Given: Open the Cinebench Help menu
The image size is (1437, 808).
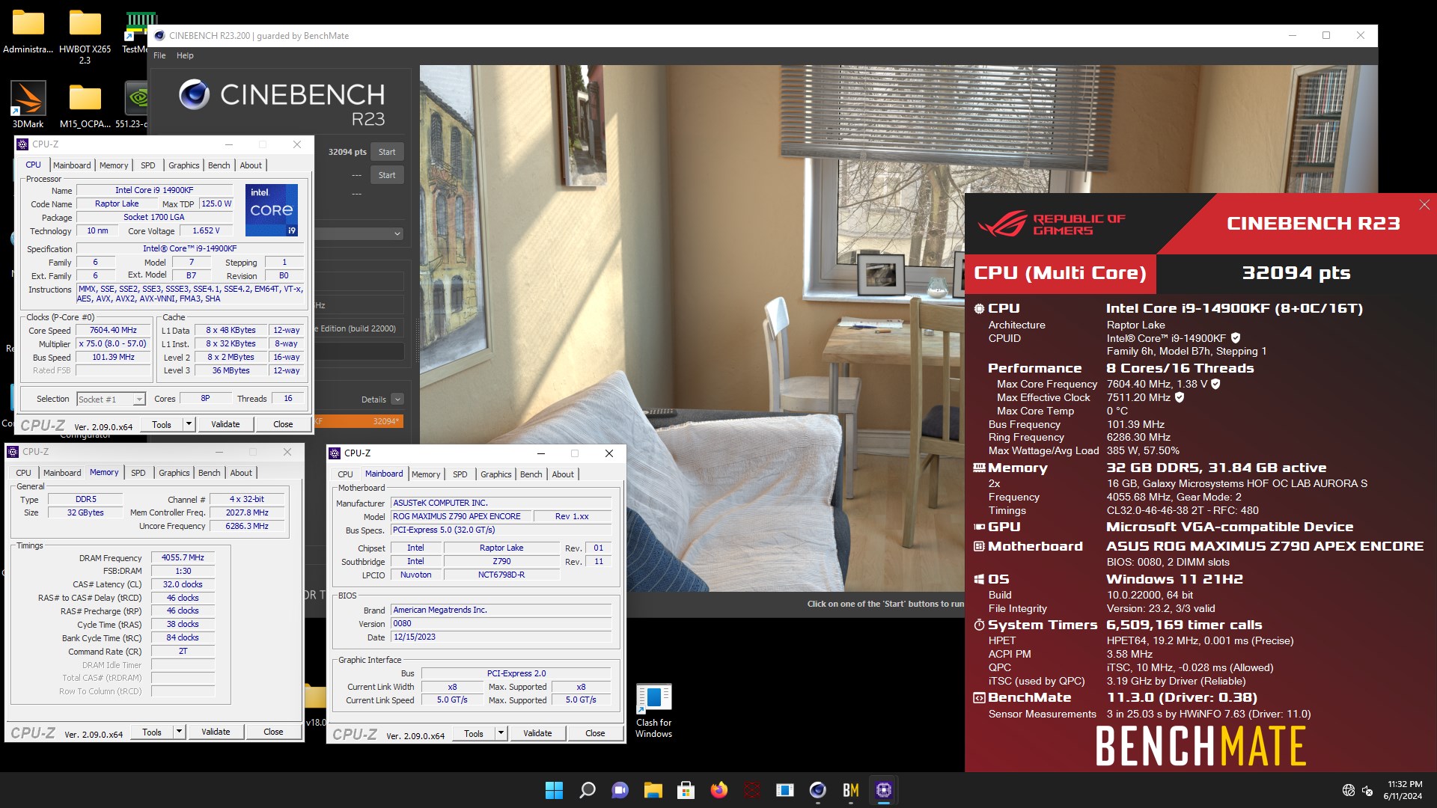Looking at the screenshot, I should [185, 55].
